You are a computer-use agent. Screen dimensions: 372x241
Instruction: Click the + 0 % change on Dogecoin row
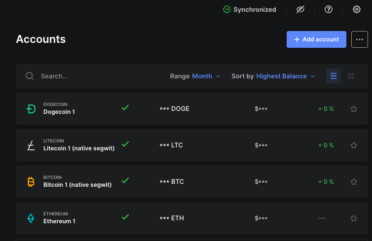click(x=326, y=109)
